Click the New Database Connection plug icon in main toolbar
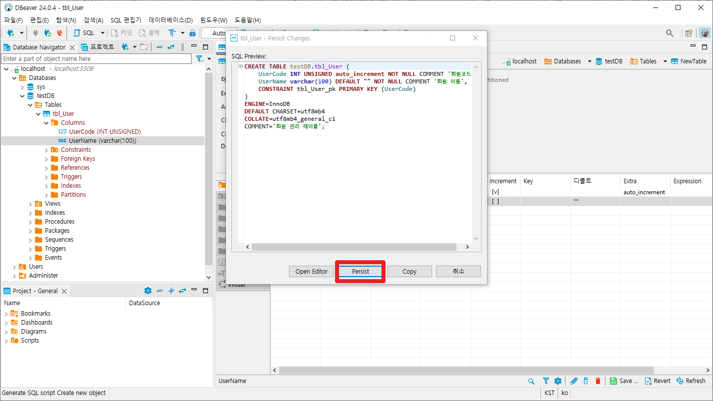The width and height of the screenshot is (713, 401). [10, 33]
